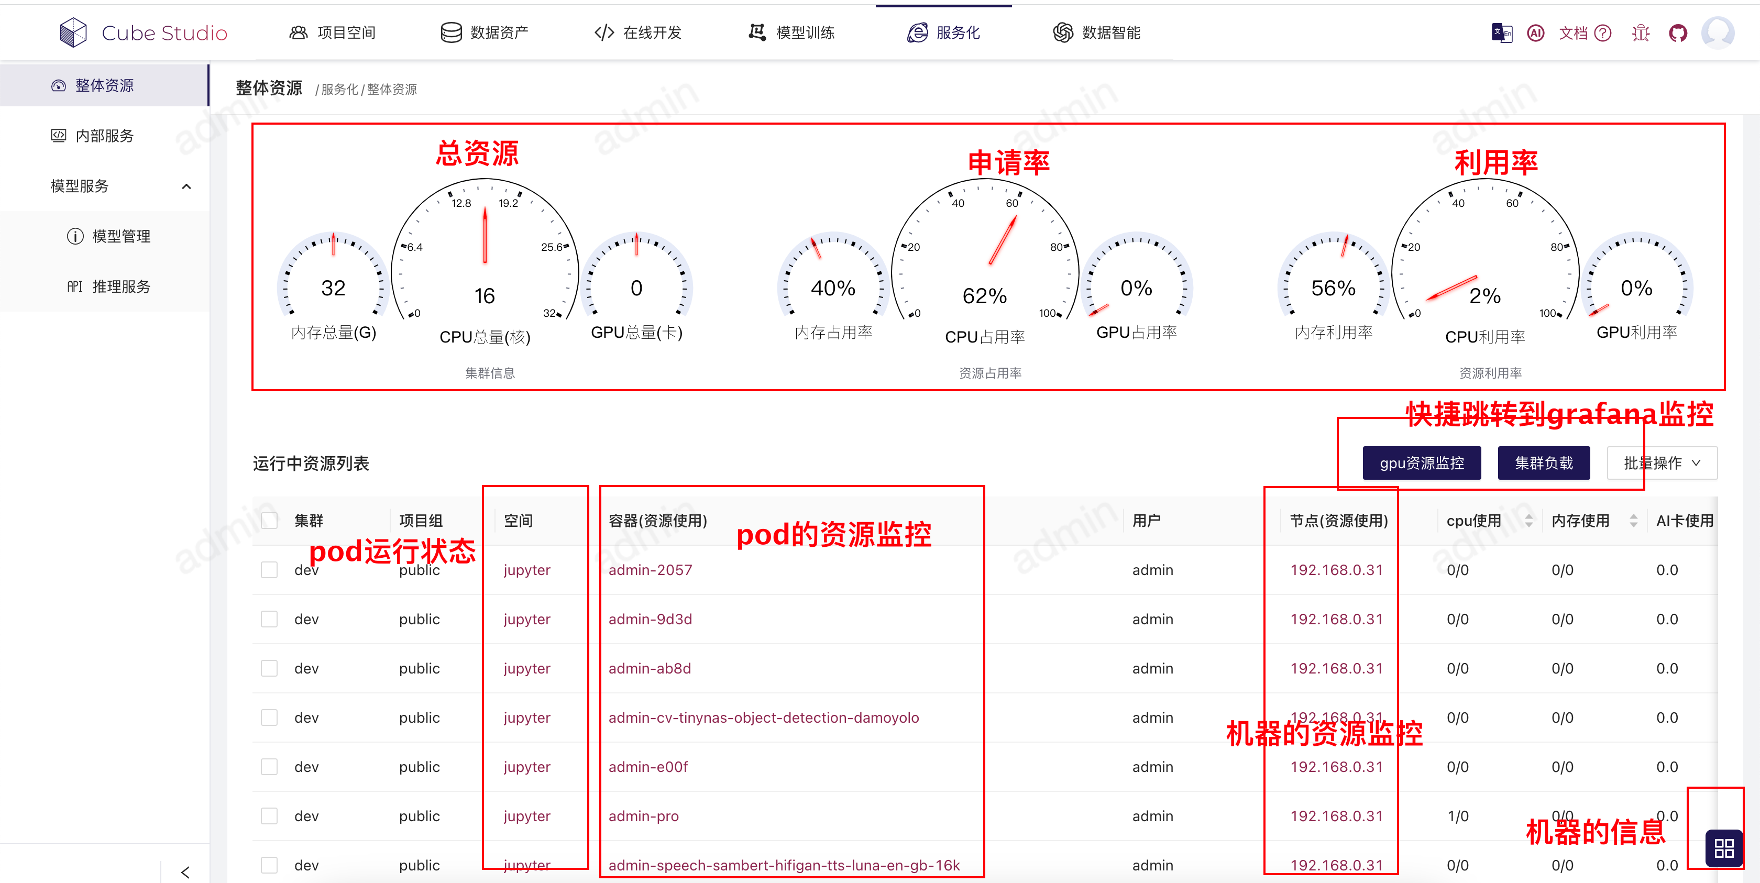The image size is (1760, 883).
Task: Click the gpu资源监控 button
Action: pos(1421,463)
